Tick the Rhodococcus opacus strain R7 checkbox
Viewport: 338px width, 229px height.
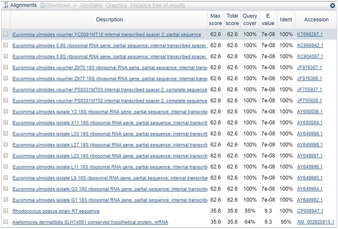pyautogui.click(x=6, y=211)
